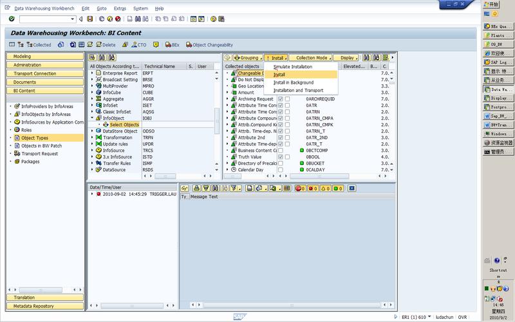Click the glasses display icon in log toolbar
515x322 pixels.
[x=185, y=188]
